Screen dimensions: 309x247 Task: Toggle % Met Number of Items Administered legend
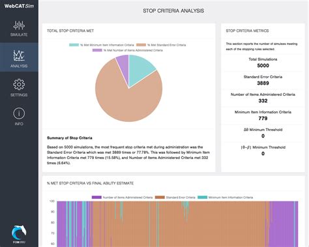[x=128, y=50]
